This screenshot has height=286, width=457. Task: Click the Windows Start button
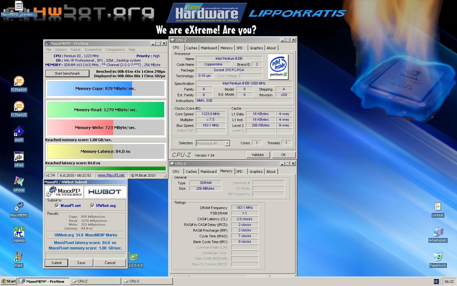[9, 281]
